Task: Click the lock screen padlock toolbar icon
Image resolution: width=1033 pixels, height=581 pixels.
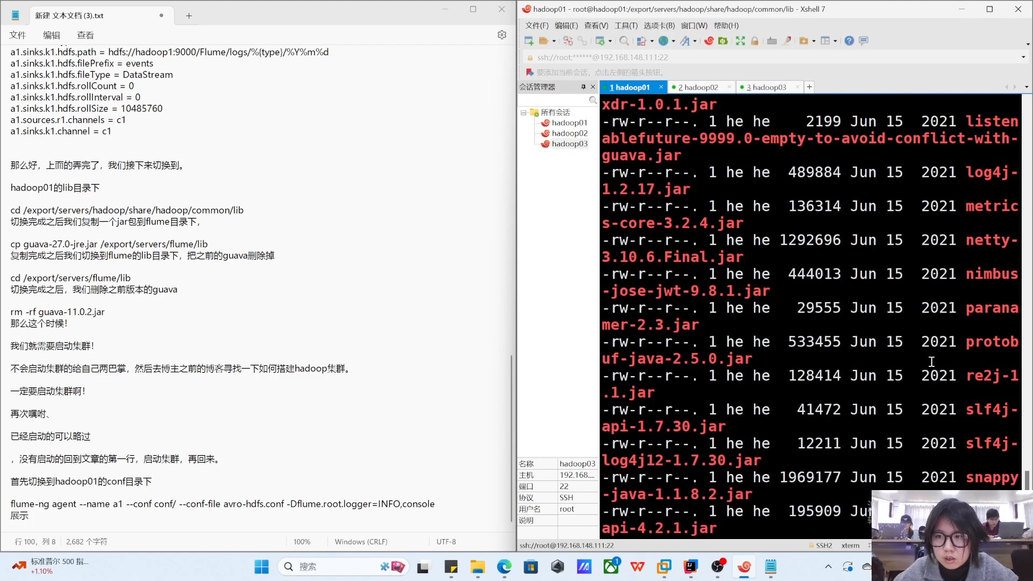Action: (754, 41)
